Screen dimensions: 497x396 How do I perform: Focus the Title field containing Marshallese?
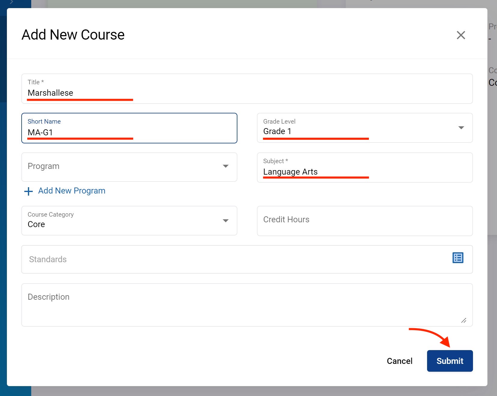click(247, 93)
